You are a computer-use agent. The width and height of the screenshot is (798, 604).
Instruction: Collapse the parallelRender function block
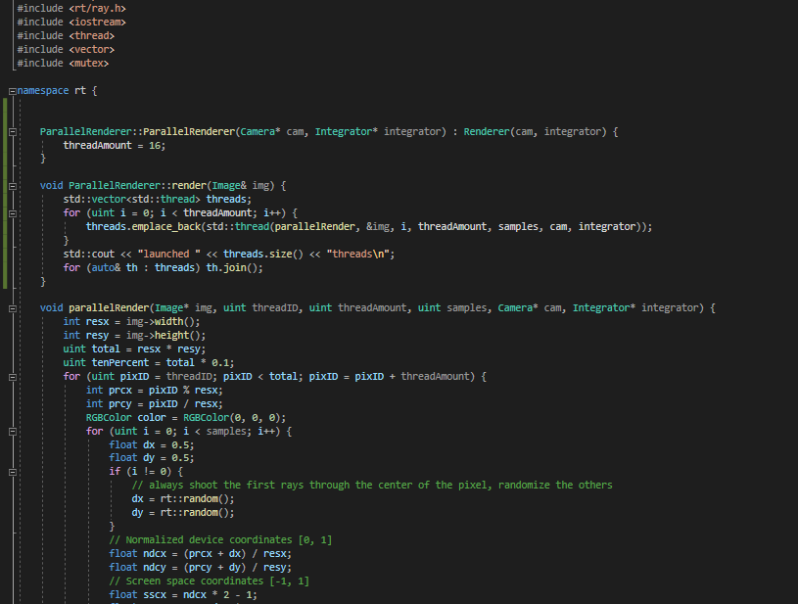(x=12, y=309)
